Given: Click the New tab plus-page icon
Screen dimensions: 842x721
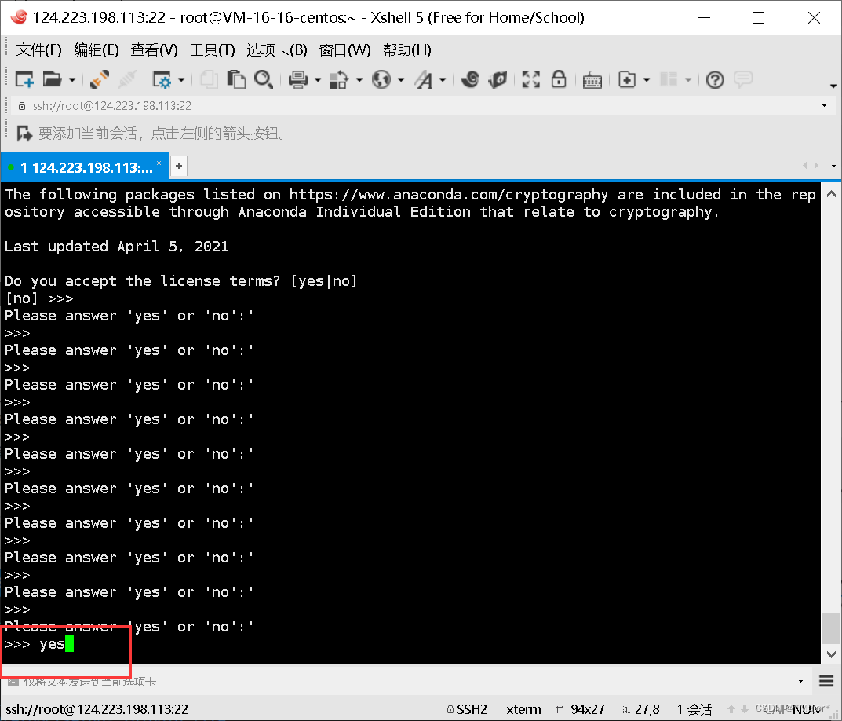Looking at the screenshot, I should point(627,79).
